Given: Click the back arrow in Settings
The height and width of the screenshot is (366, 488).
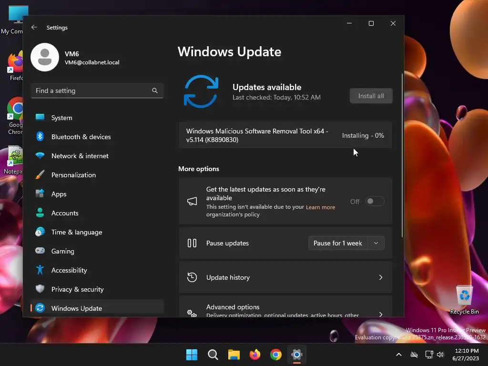Looking at the screenshot, I should pos(34,27).
